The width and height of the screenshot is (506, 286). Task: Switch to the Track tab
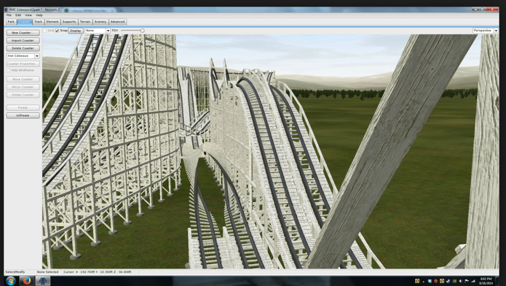[38, 22]
